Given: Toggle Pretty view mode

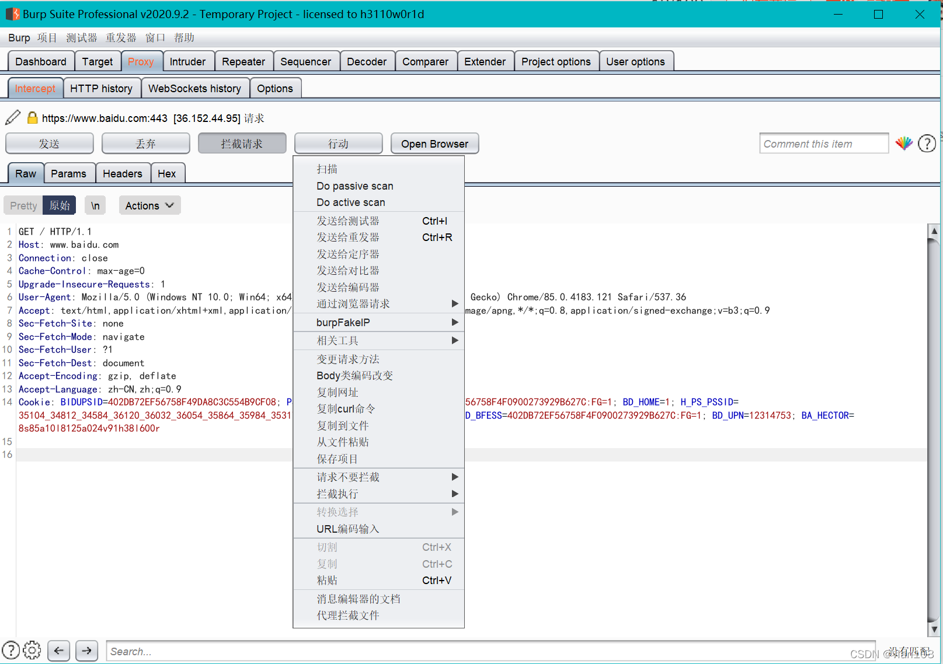Looking at the screenshot, I should pyautogui.click(x=23, y=205).
